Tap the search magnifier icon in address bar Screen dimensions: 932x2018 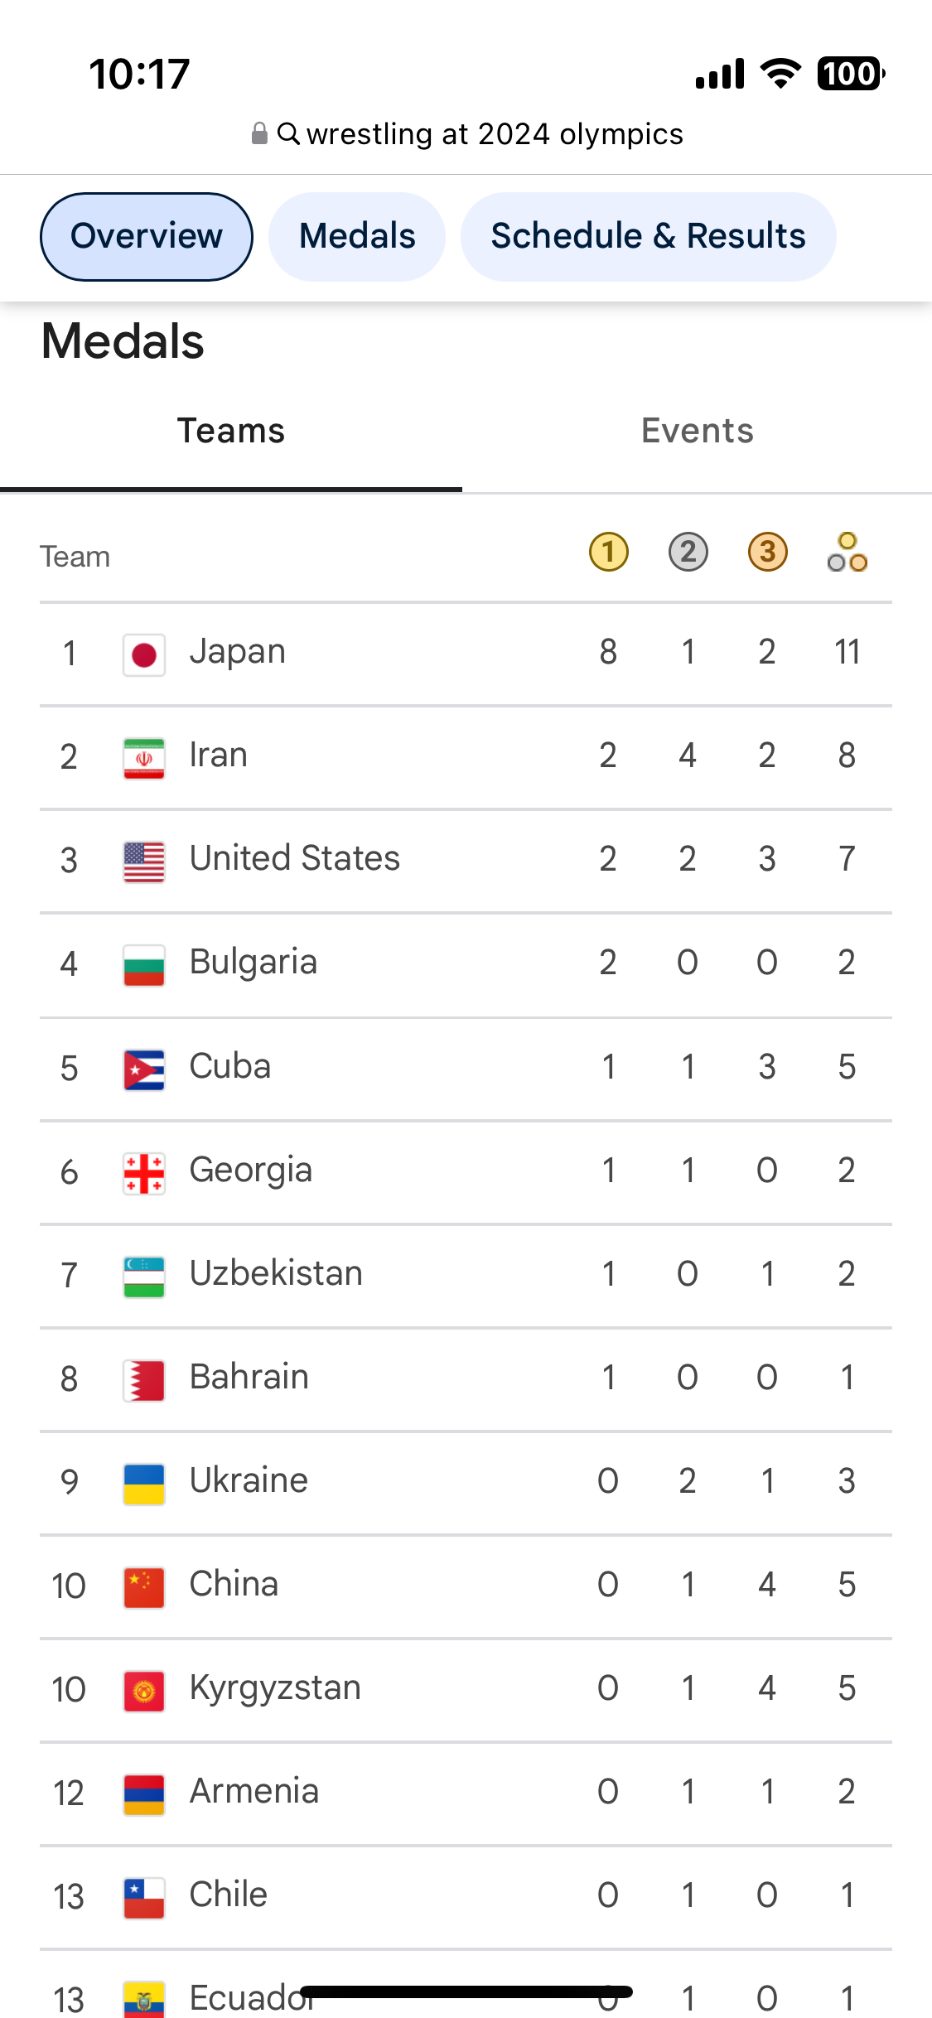click(x=287, y=133)
